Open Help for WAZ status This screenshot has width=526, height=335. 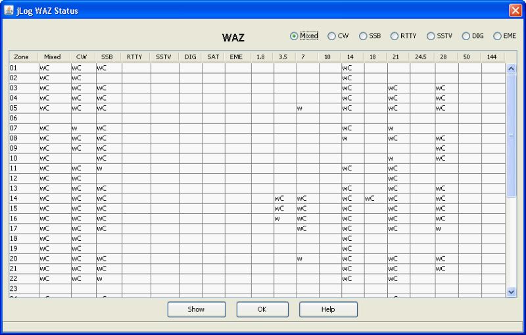(328, 309)
